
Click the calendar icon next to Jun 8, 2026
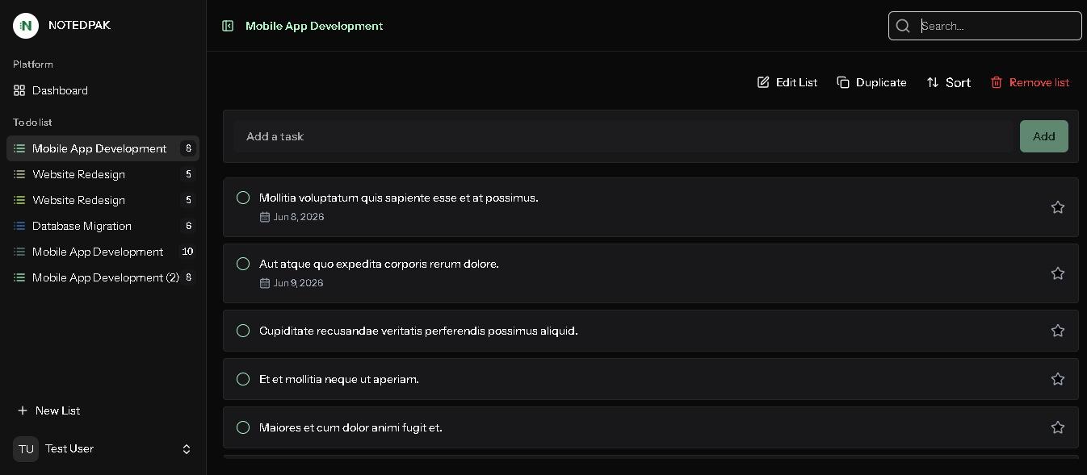pyautogui.click(x=265, y=217)
